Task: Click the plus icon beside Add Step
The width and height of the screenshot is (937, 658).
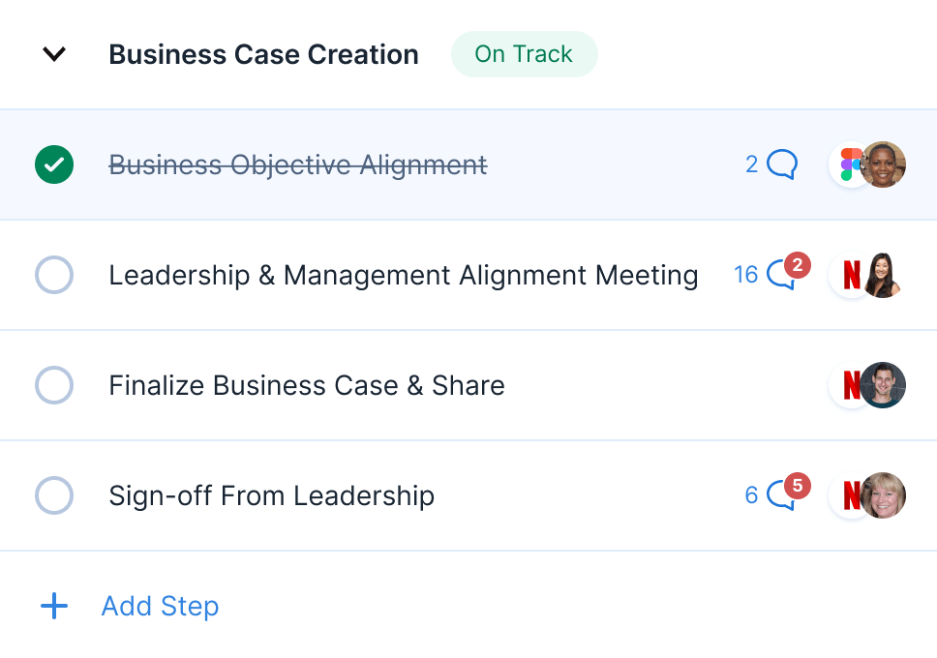Action: coord(54,607)
